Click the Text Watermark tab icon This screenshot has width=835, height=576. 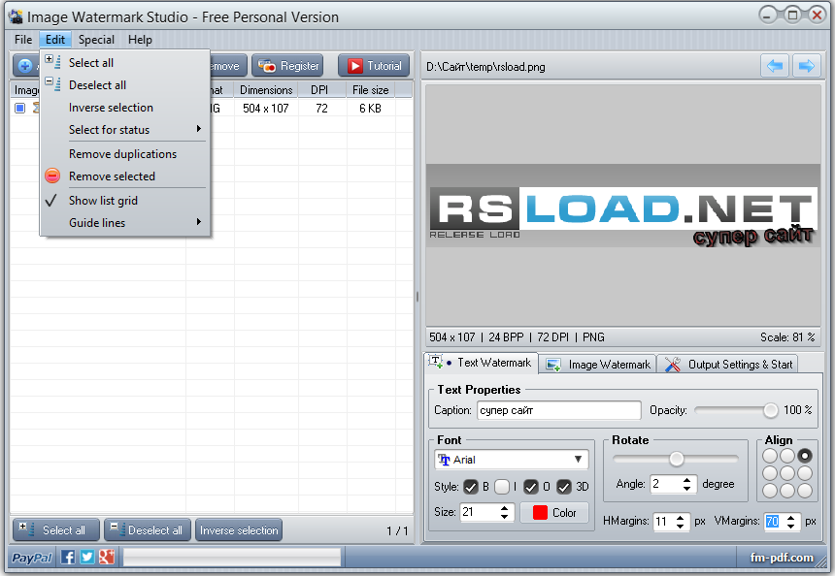[x=436, y=362]
